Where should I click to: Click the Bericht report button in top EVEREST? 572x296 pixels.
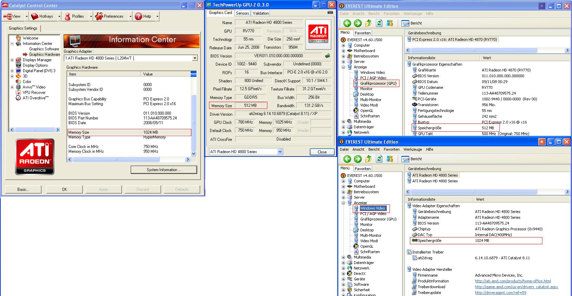pyautogui.click(x=412, y=23)
